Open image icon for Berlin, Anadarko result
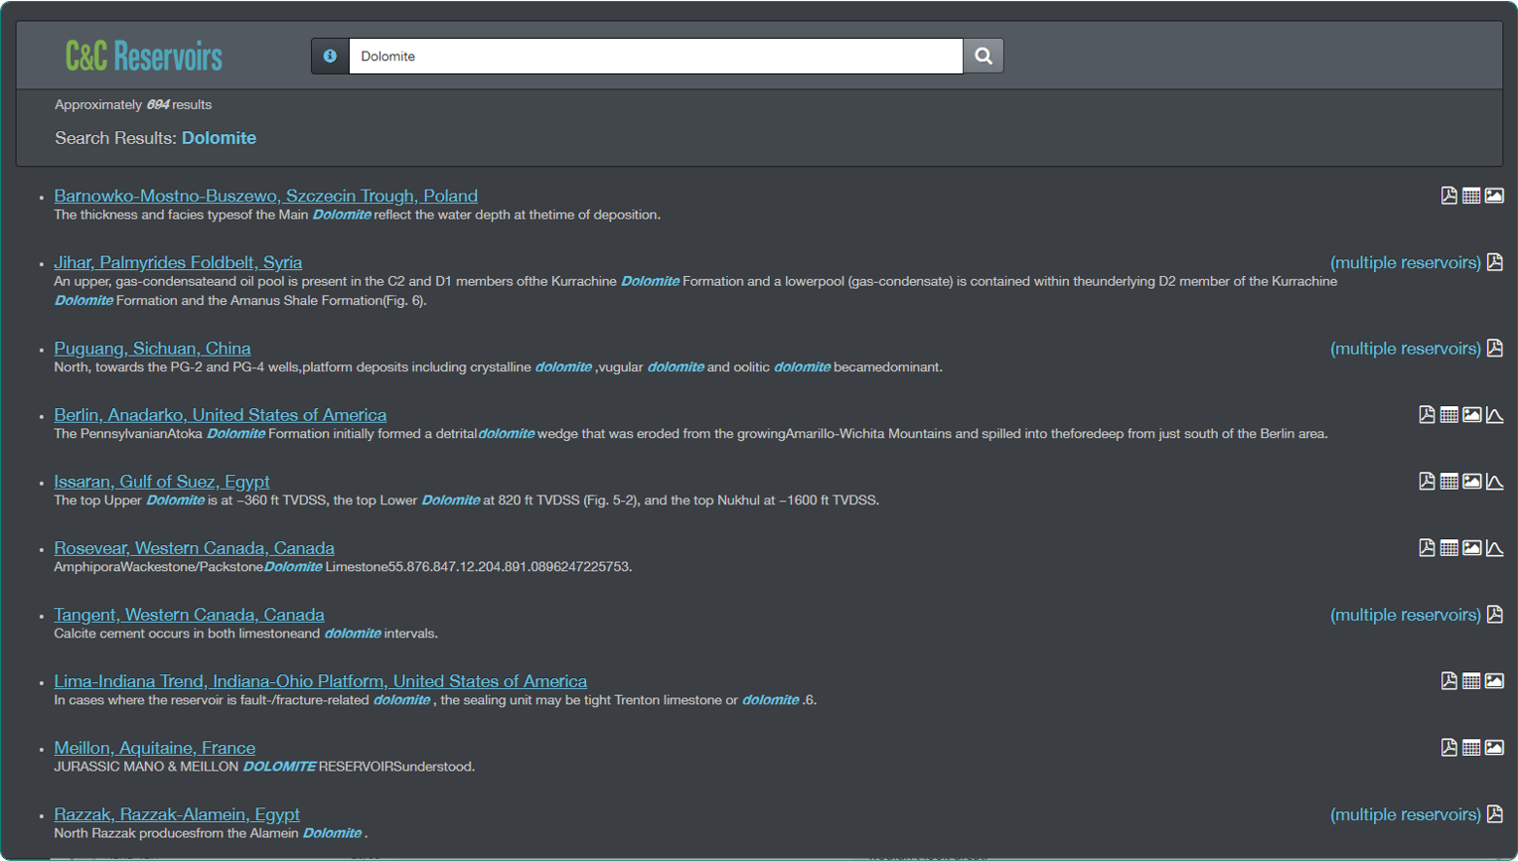 1472,415
